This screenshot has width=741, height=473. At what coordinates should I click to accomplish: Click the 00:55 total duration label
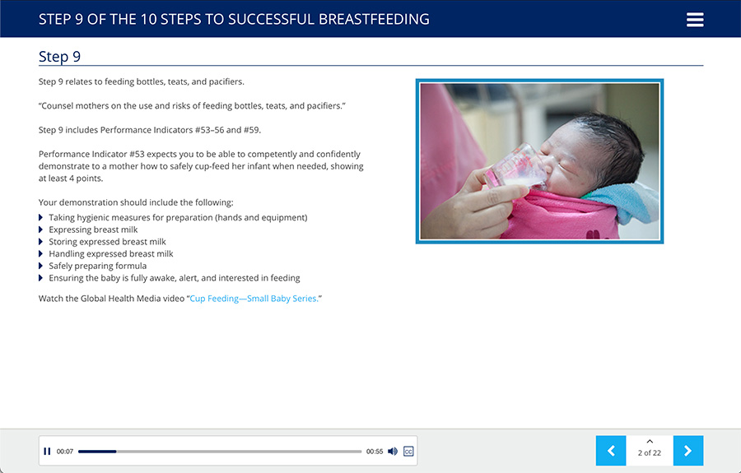[375, 452]
